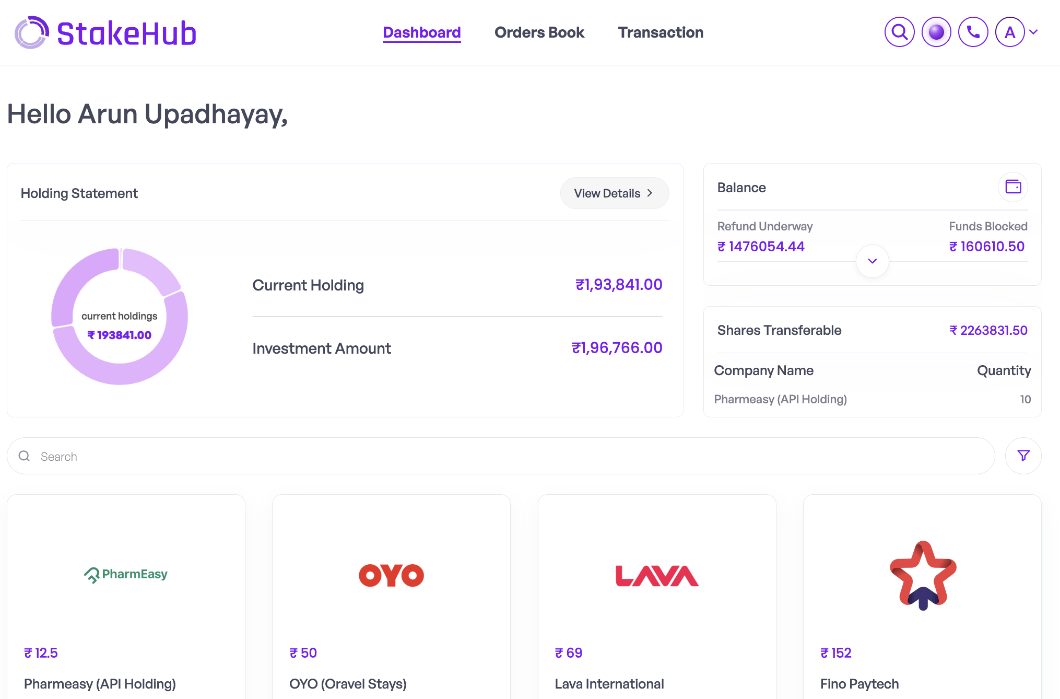
Task: Select the Dashboard link
Action: 421,32
